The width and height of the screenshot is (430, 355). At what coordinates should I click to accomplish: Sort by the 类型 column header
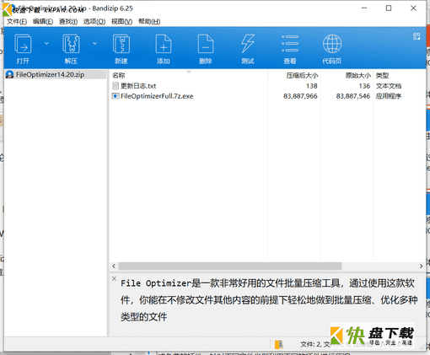click(382, 75)
